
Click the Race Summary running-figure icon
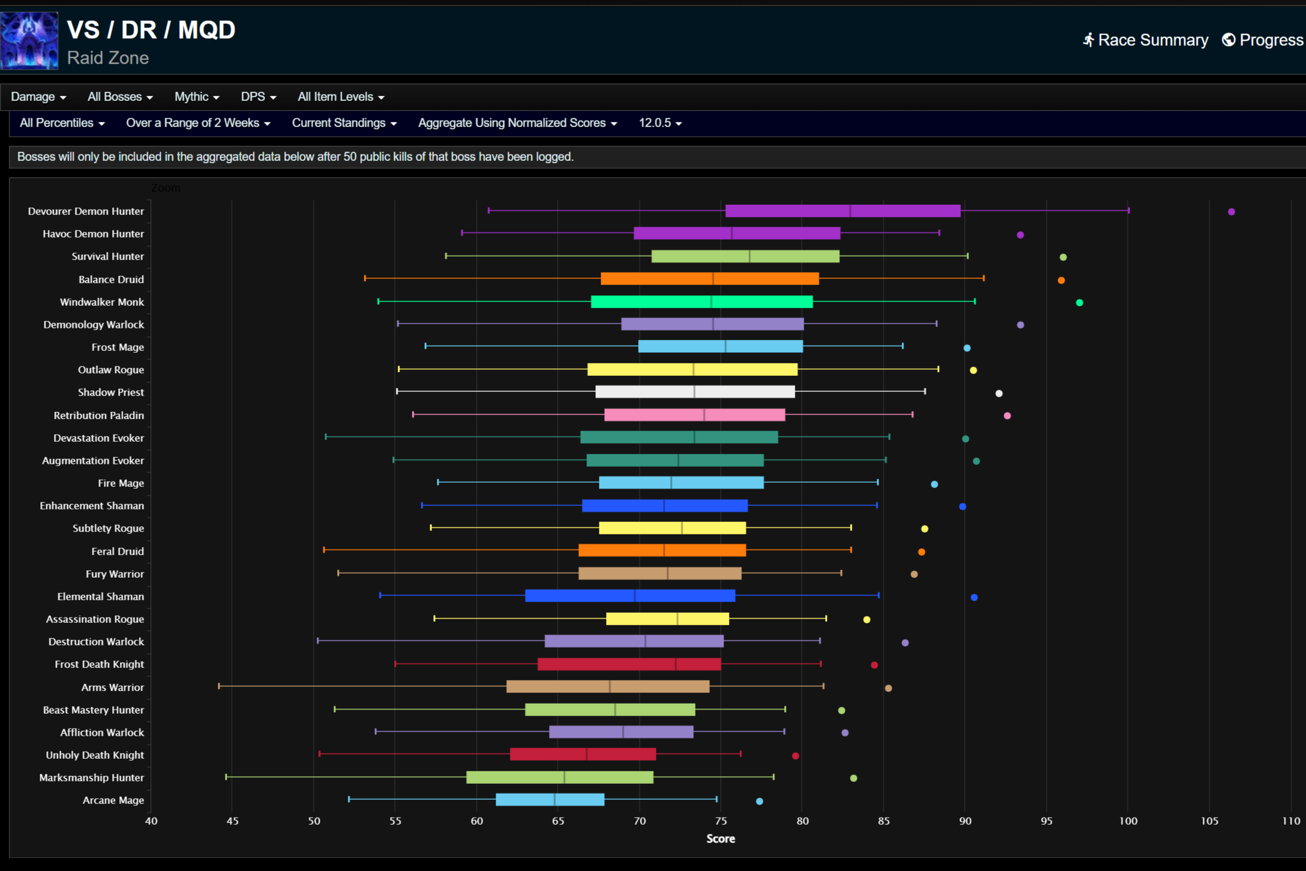1089,39
